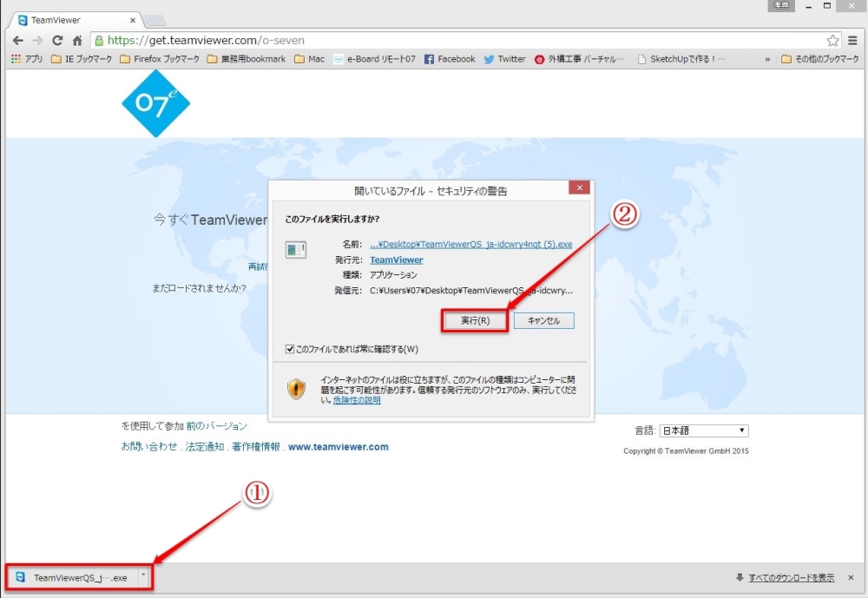Screen dimensions: 868x598
Task: Close the downloads bar
Action: tap(851, 577)
